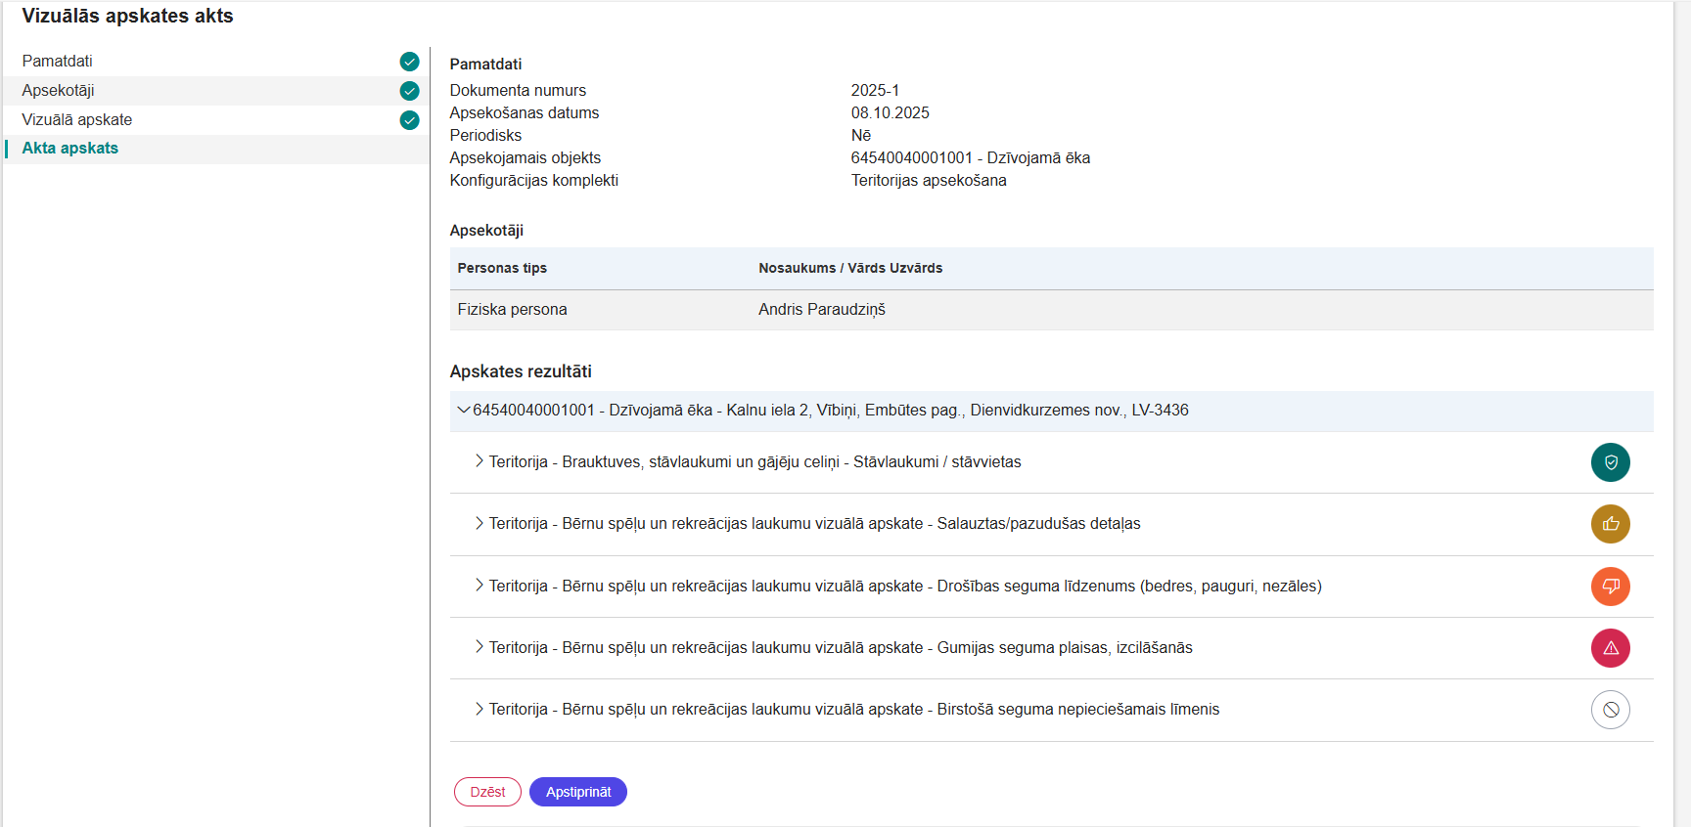This screenshot has height=827, width=1691.
Task: Expand the Stāvlaukumi / stāvvietas row
Action: (x=479, y=461)
